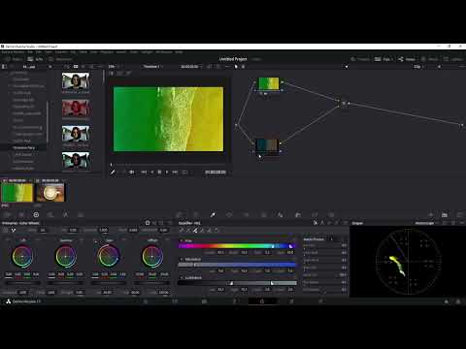Toggle viewer audio mute
466x349 pixels.
[131, 173]
